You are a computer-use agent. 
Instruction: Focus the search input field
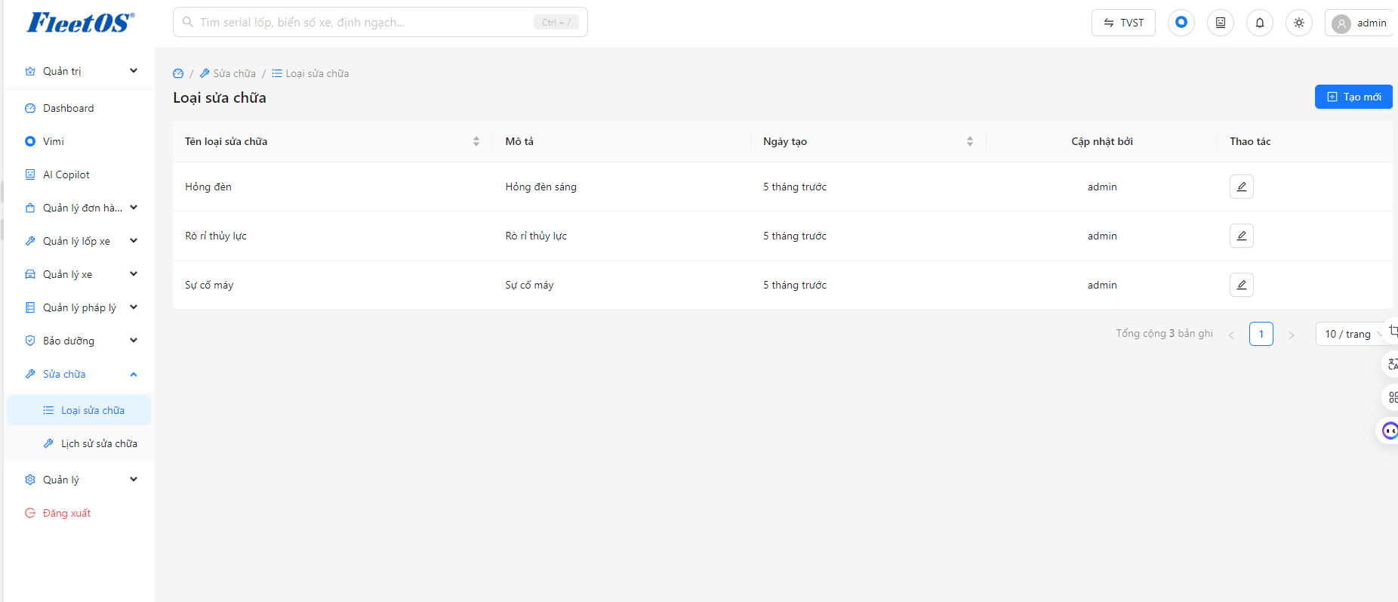click(380, 22)
